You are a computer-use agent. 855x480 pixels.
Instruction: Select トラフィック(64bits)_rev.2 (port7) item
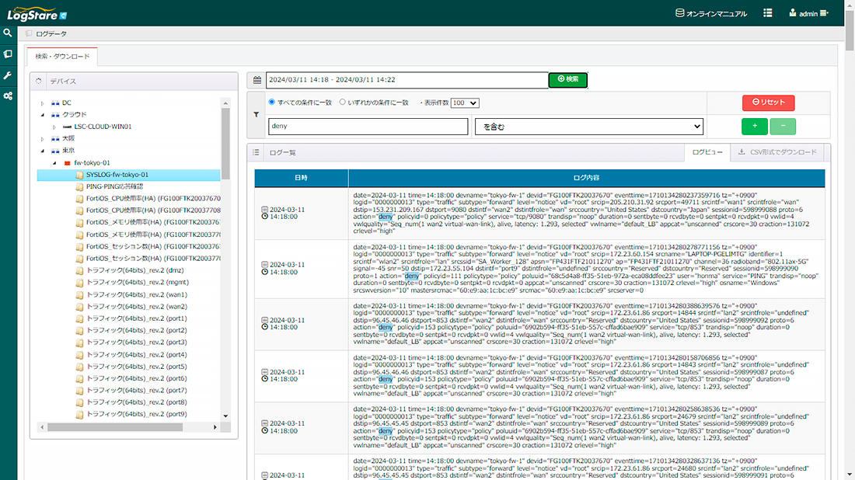[x=137, y=391]
